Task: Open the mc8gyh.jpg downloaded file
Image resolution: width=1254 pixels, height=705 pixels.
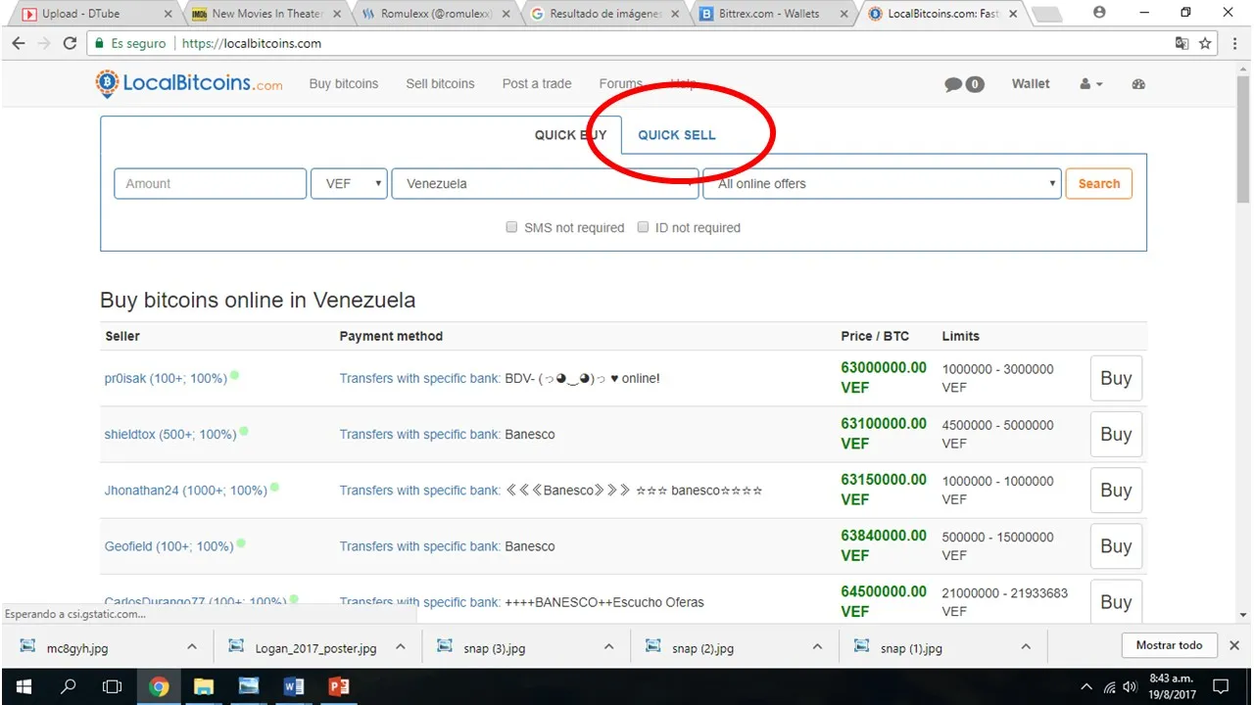Action: coord(77,647)
